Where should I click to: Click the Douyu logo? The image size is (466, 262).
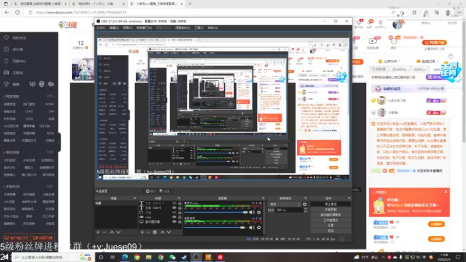pos(68,24)
